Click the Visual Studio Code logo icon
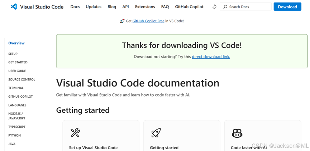 pos(14,7)
